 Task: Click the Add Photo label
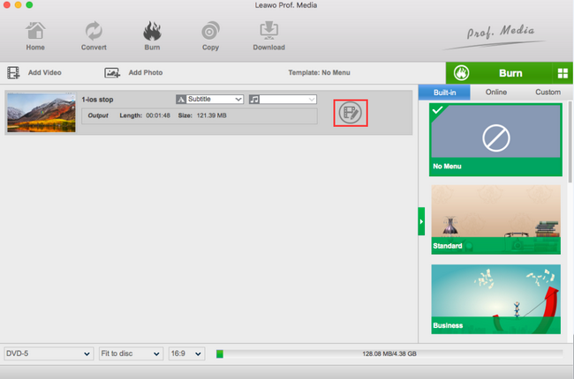pyautogui.click(x=146, y=72)
